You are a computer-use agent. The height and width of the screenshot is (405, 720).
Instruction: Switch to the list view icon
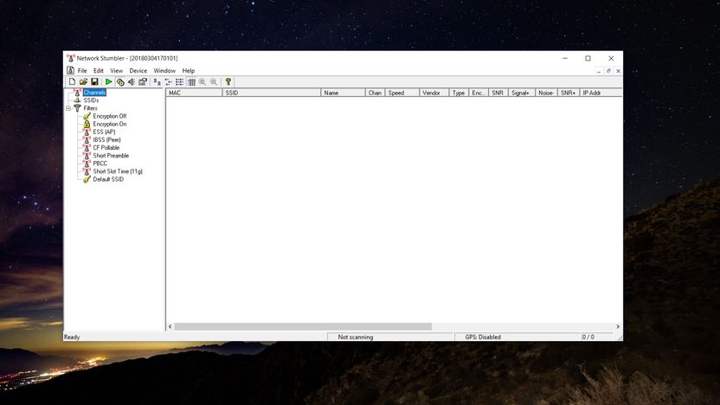tap(179, 81)
